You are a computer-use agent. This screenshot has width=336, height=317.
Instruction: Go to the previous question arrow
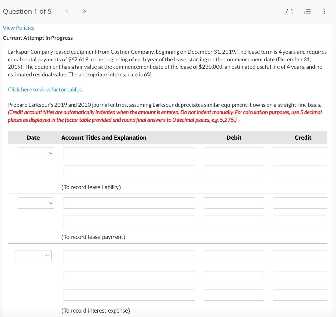(x=67, y=11)
